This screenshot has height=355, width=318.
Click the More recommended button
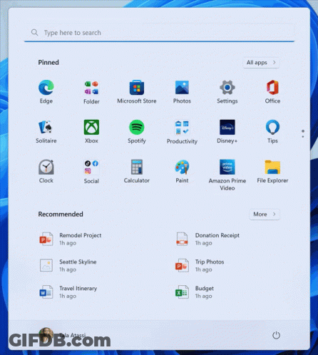[265, 215]
